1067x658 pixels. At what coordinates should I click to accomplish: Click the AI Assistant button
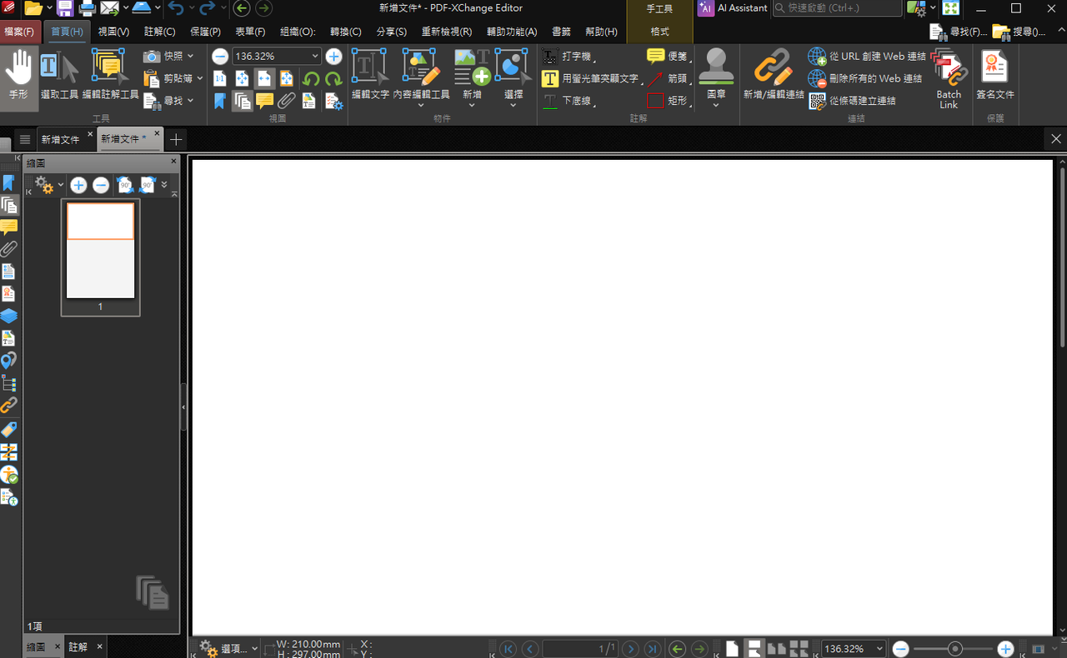(x=733, y=8)
